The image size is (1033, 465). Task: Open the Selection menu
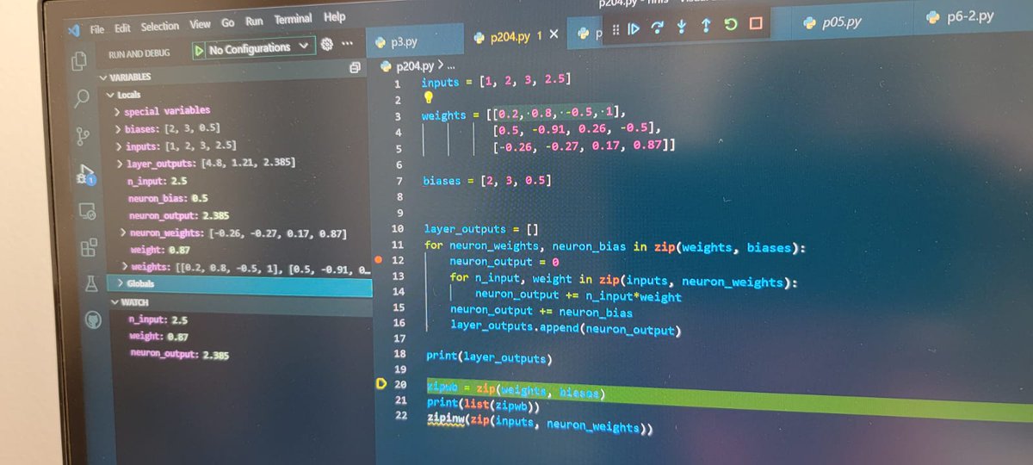[160, 27]
